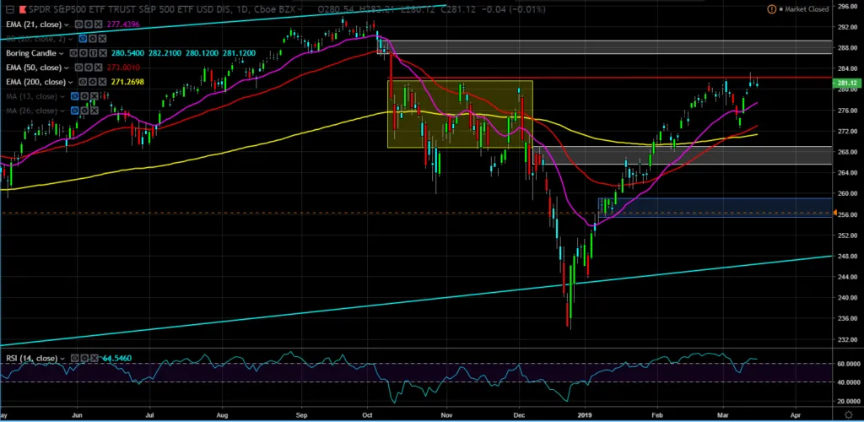Screen dimensions: 864x422
Task: Click the orange data warning icon
Action: (771, 8)
